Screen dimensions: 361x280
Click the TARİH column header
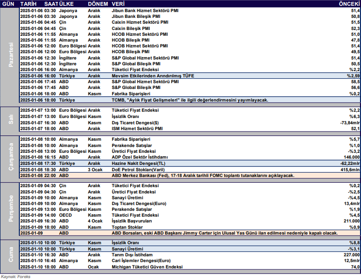(x=29, y=4)
